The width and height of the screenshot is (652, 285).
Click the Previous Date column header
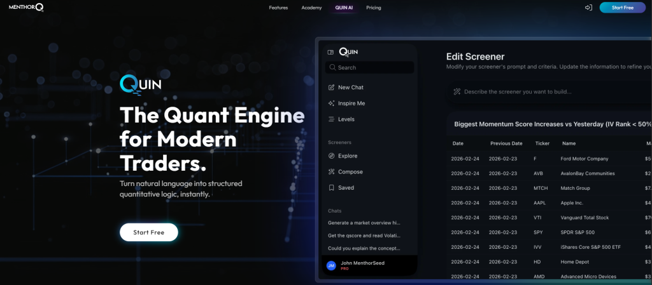[506, 143]
